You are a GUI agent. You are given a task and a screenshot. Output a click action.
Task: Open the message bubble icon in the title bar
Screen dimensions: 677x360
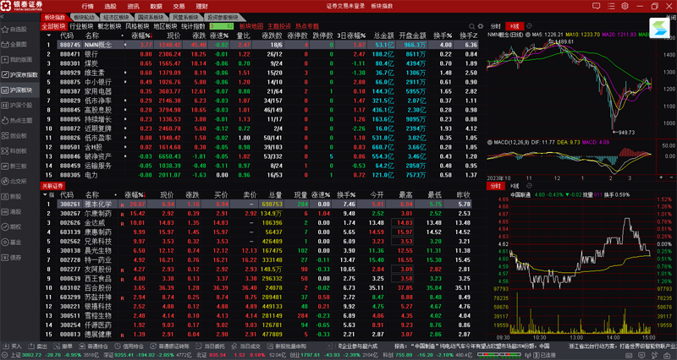tap(597, 6)
